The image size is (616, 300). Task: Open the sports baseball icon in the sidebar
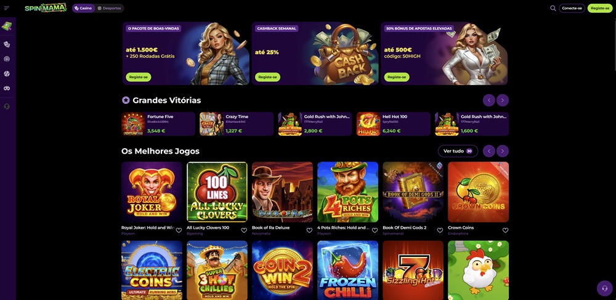point(7,74)
